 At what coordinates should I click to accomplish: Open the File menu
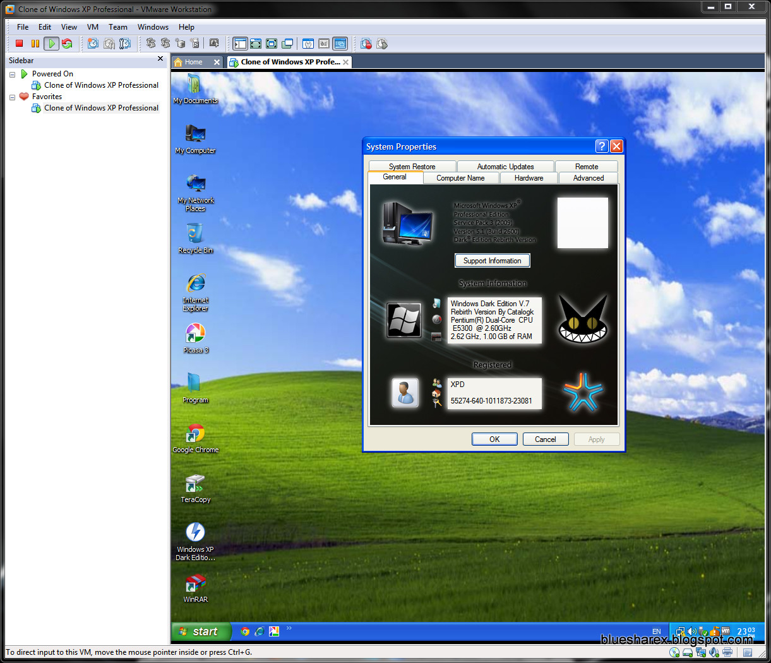tap(23, 27)
